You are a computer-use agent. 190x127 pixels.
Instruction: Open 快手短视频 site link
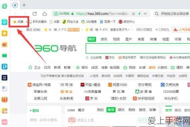pos(144,98)
